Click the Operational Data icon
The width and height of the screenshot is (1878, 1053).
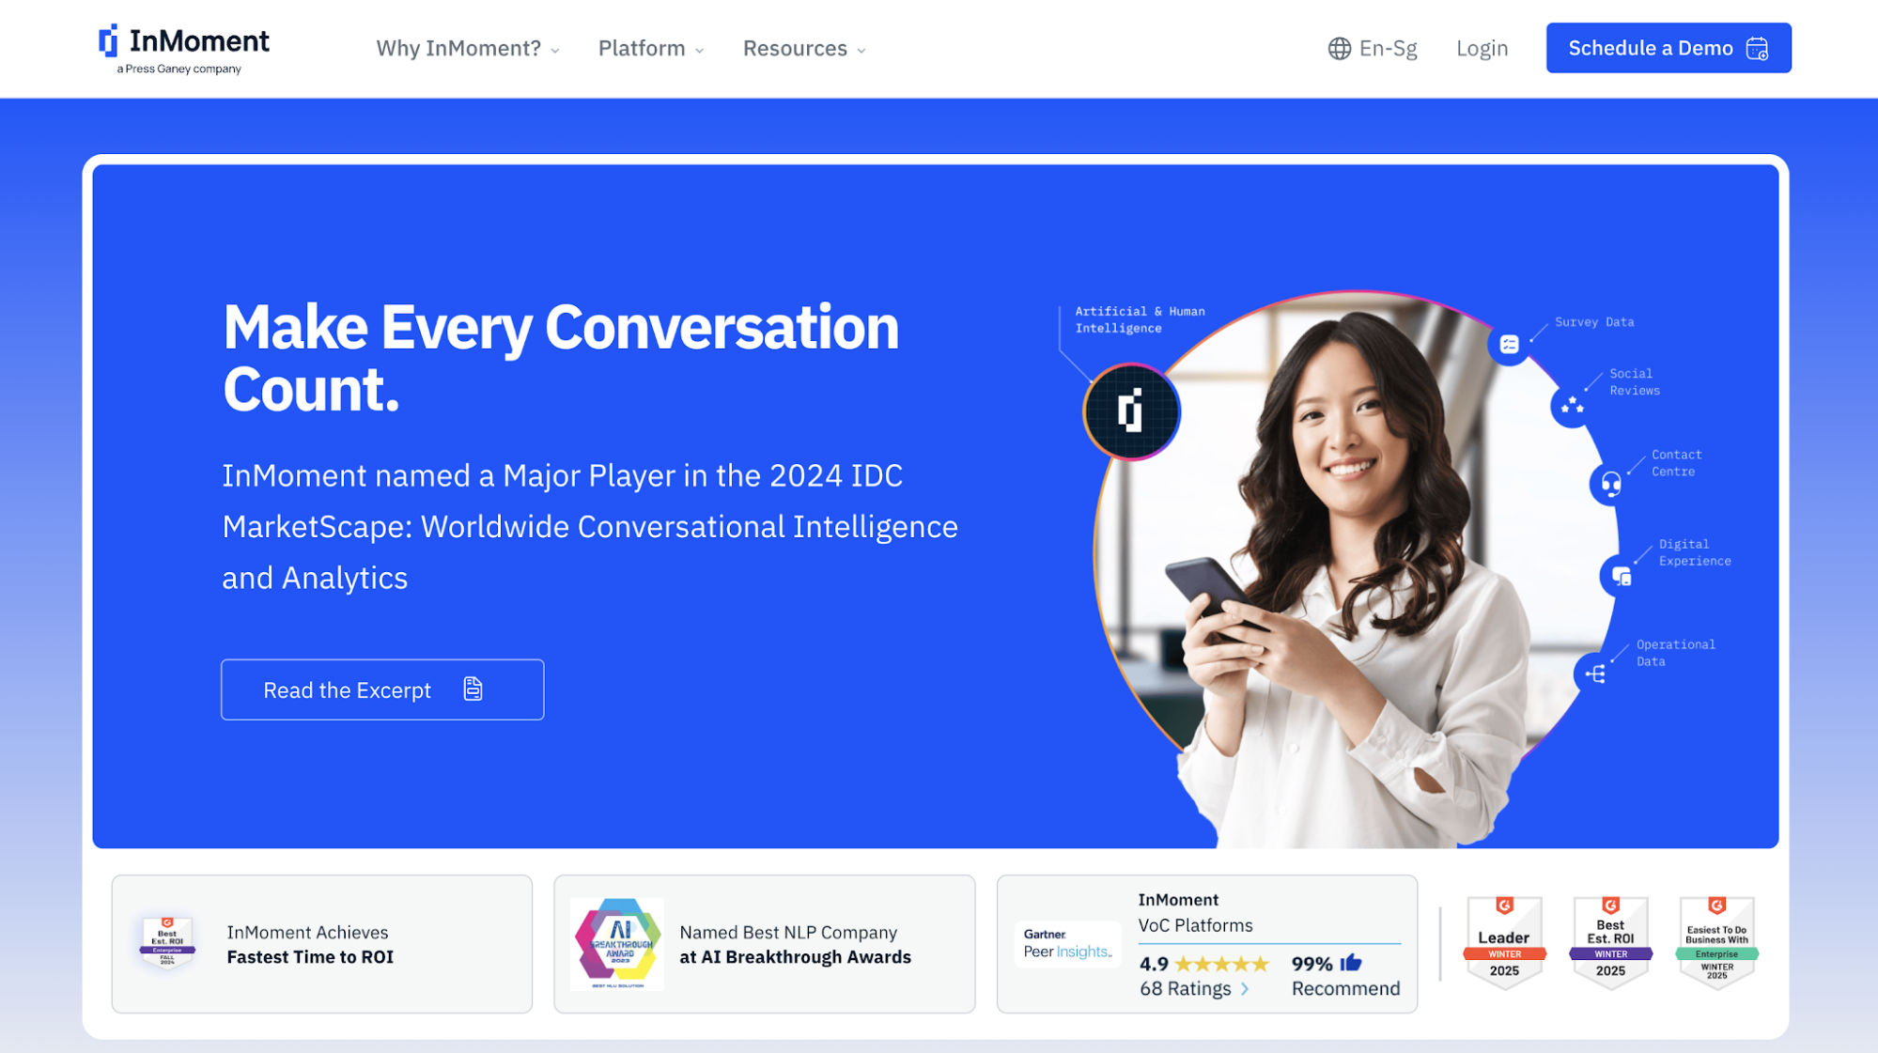tap(1595, 674)
